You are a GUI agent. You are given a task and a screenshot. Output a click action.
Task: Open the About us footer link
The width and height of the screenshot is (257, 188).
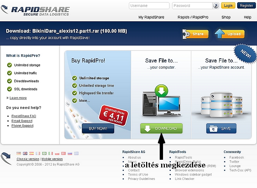click(x=134, y=158)
